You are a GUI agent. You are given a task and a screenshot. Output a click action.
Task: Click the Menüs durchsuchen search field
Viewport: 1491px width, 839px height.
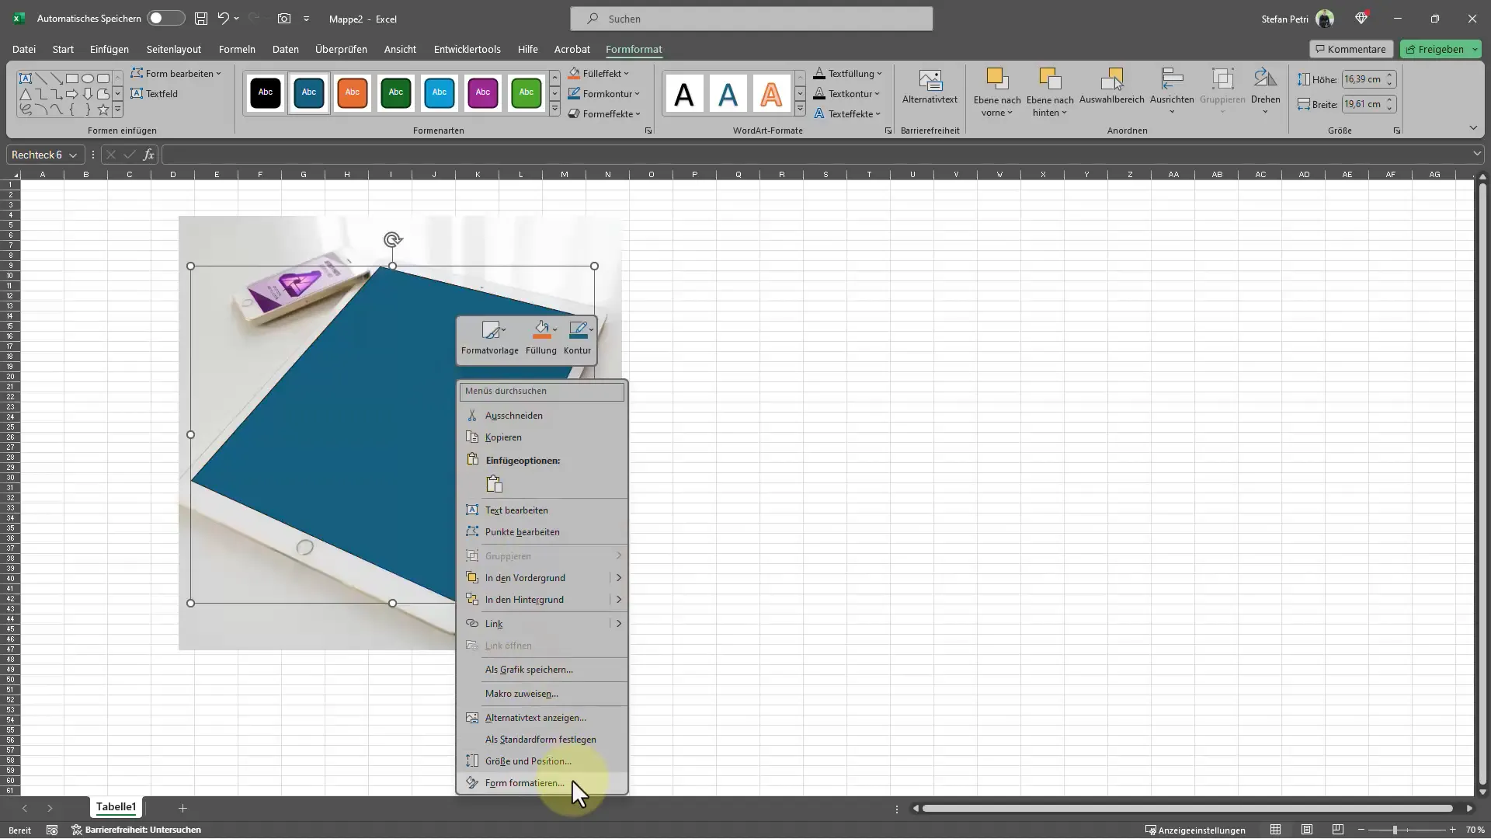pyautogui.click(x=541, y=391)
